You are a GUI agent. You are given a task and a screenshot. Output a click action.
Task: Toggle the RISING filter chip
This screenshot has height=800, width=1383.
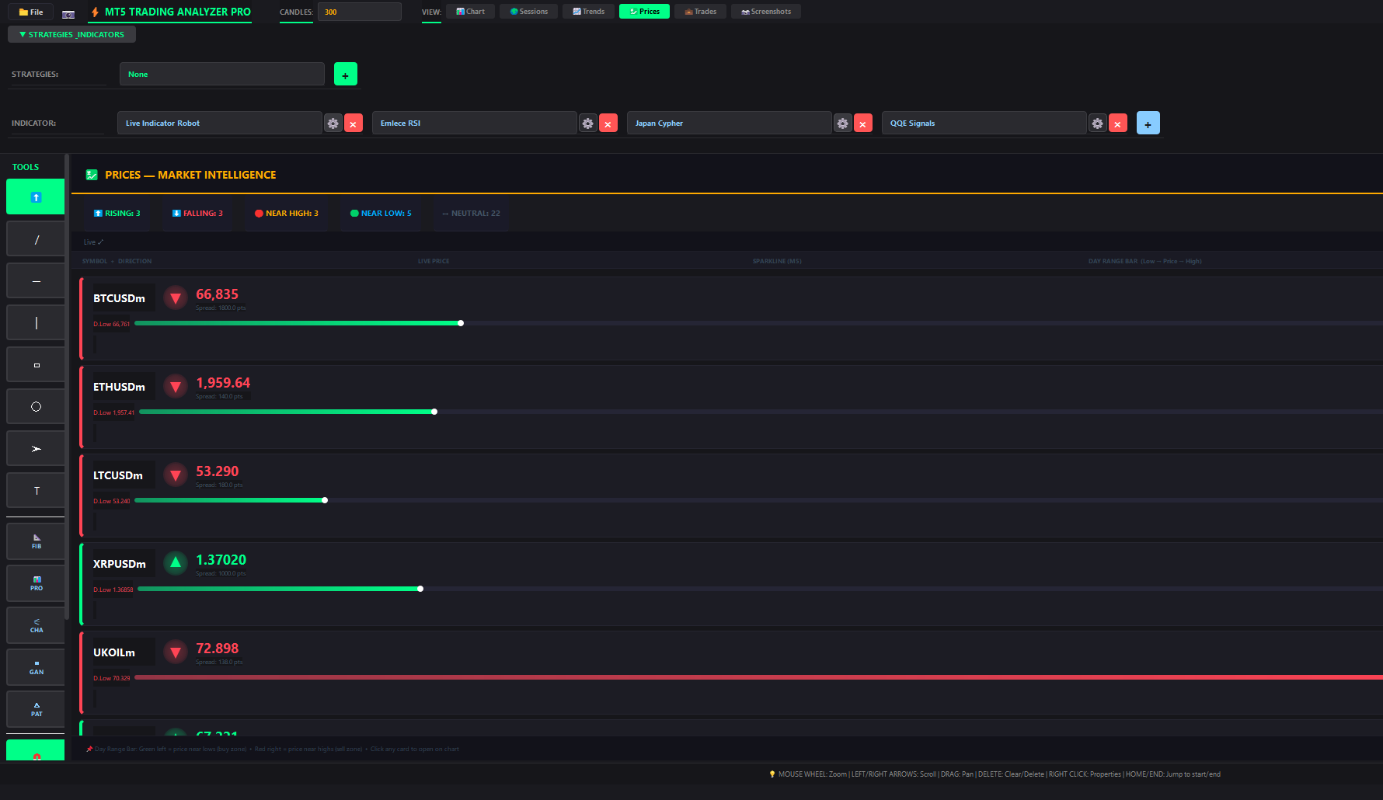click(x=117, y=214)
